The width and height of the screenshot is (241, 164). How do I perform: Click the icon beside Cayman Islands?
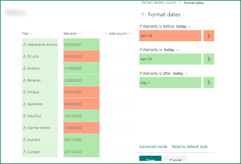coord(24,128)
